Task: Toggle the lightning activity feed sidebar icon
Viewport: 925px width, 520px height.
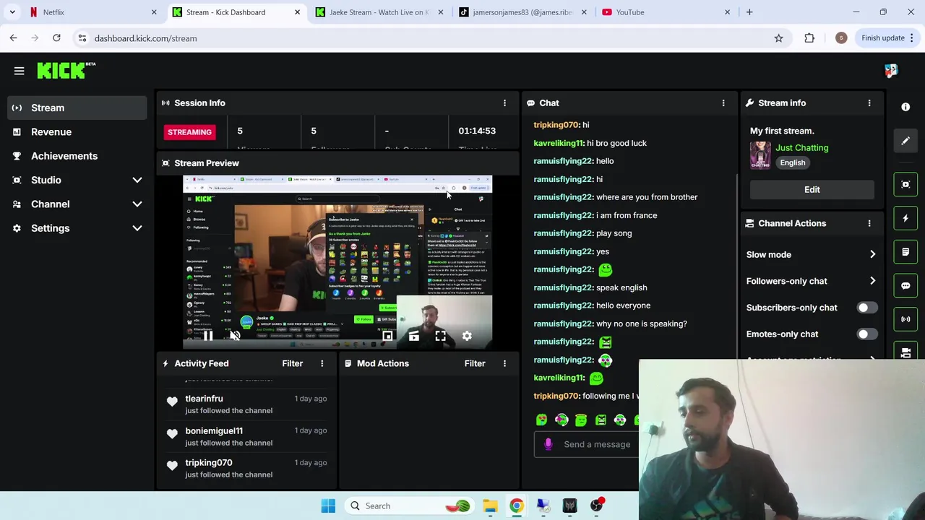Action: pyautogui.click(x=905, y=218)
